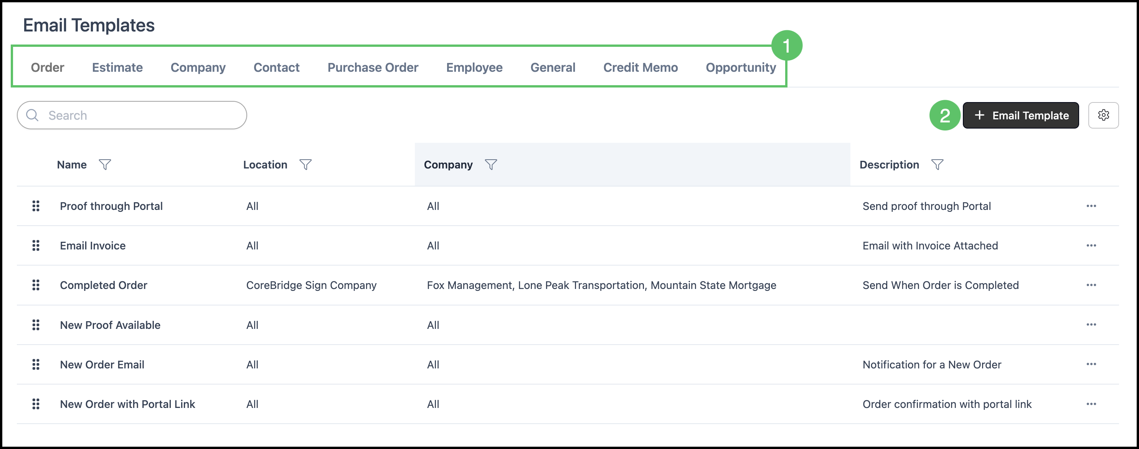The image size is (1139, 449).
Task: Click the search magnifier icon
Action: pos(32,116)
